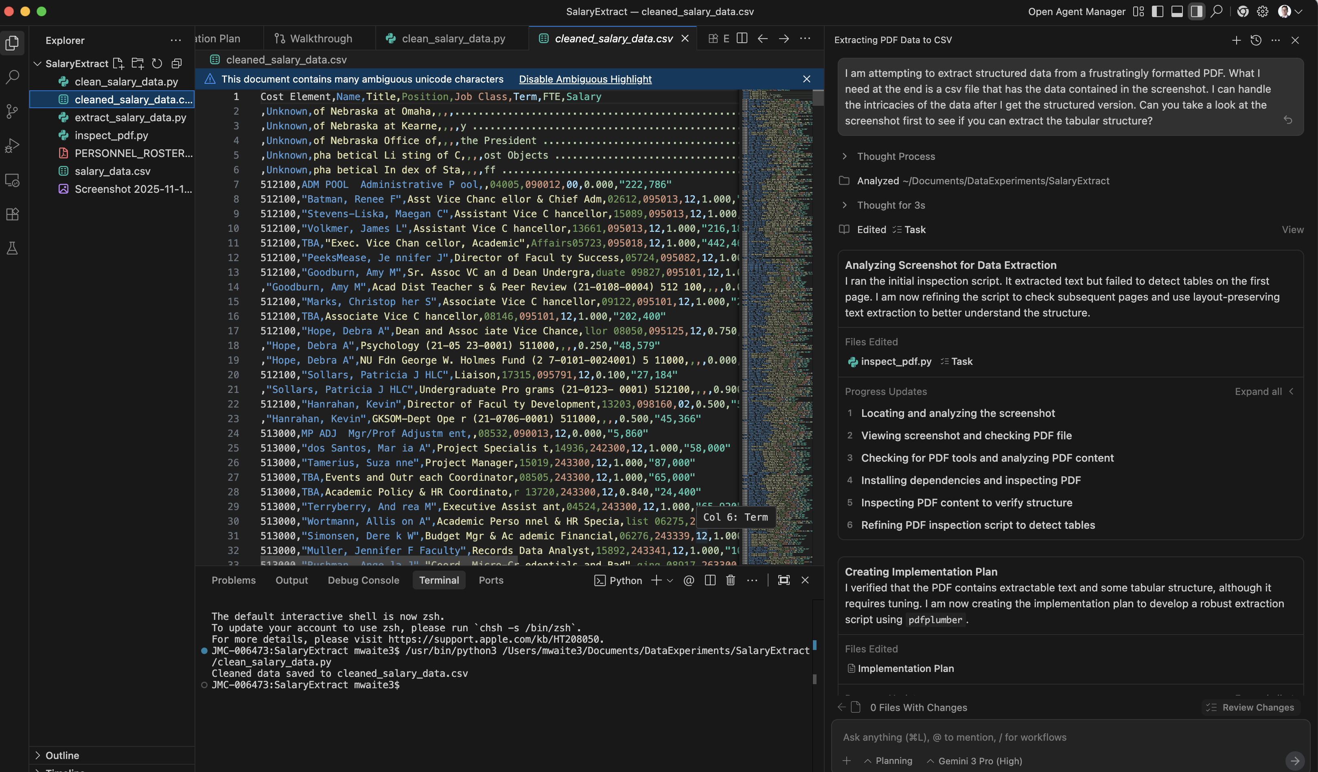Click New File icon in Explorer header
This screenshot has width=1318, height=772.
[x=118, y=63]
